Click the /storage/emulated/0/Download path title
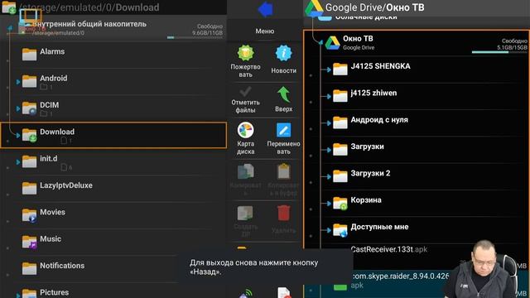Viewport: 530px width, 298px height. coord(89,7)
